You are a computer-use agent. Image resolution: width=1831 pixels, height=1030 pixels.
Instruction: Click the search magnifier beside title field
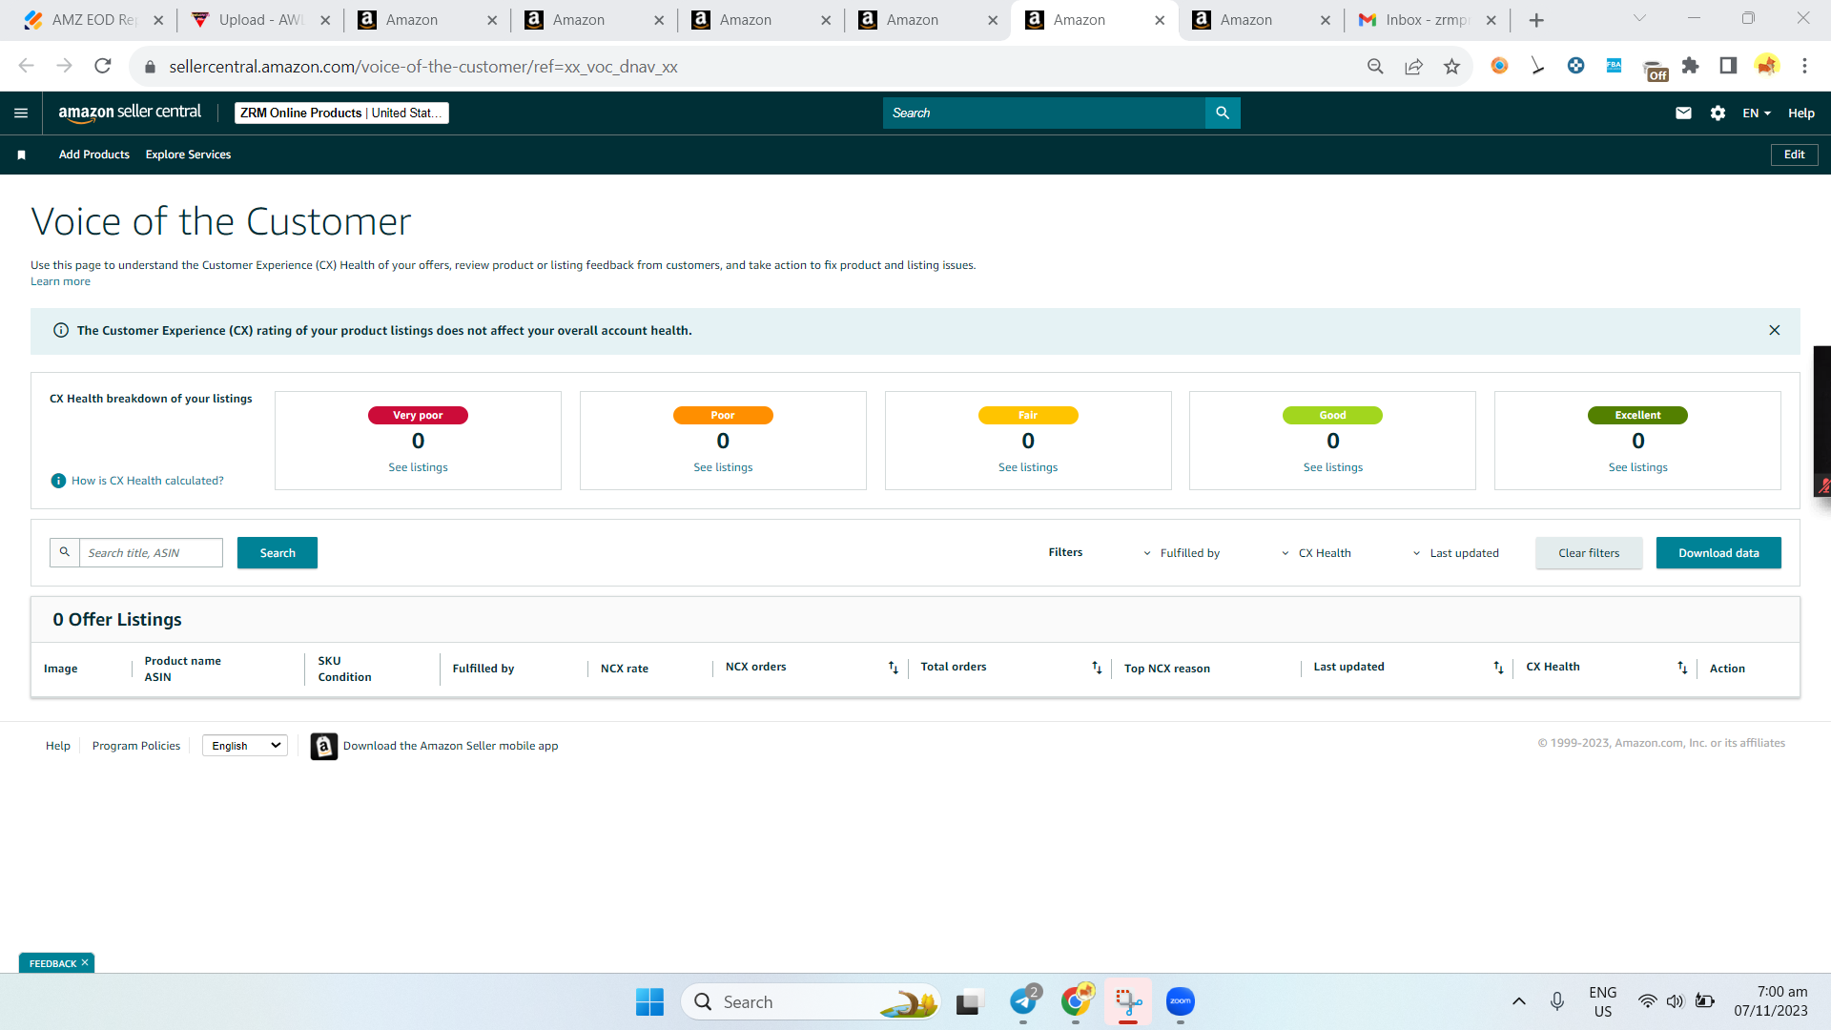(x=65, y=552)
